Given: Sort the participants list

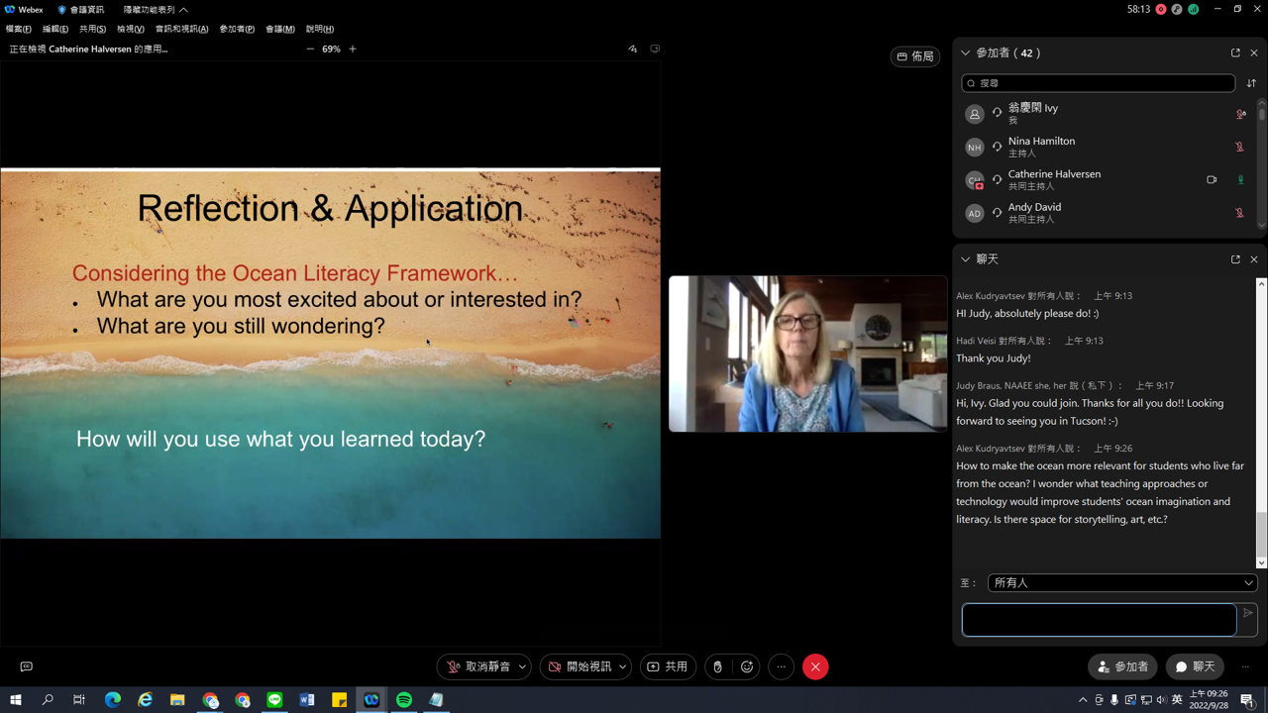Looking at the screenshot, I should [x=1251, y=83].
